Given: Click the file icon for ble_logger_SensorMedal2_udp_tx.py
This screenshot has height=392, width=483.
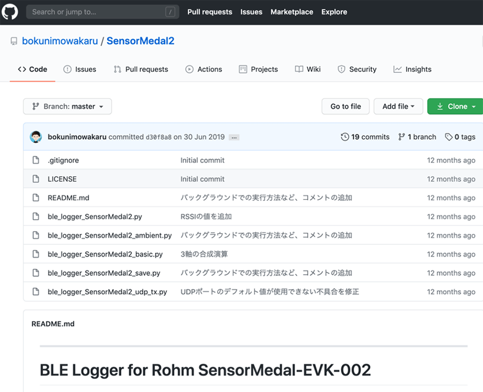Looking at the screenshot, I should click(36, 291).
